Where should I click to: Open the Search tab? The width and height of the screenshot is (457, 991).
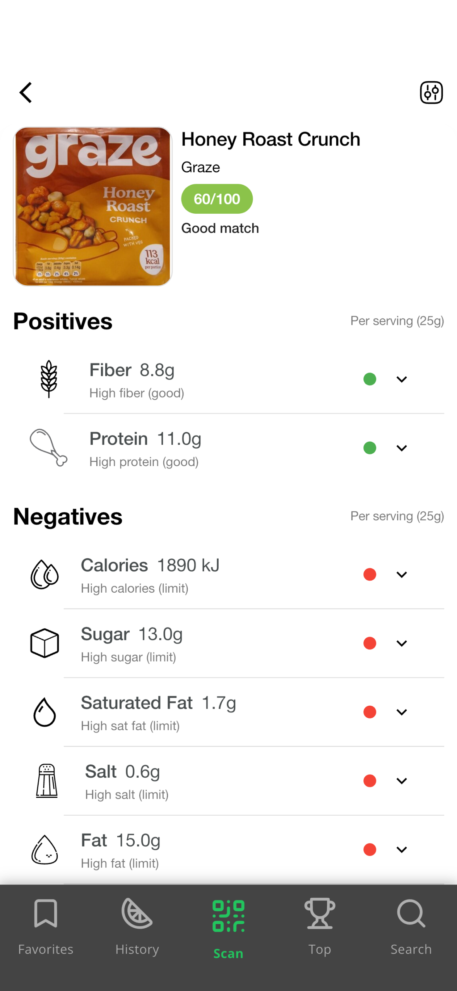(x=411, y=927)
